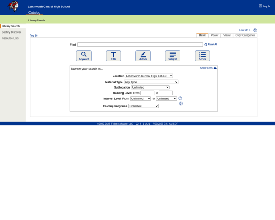Click the Log In icon
Viewport: 275px width, 220px height.
point(260,6)
